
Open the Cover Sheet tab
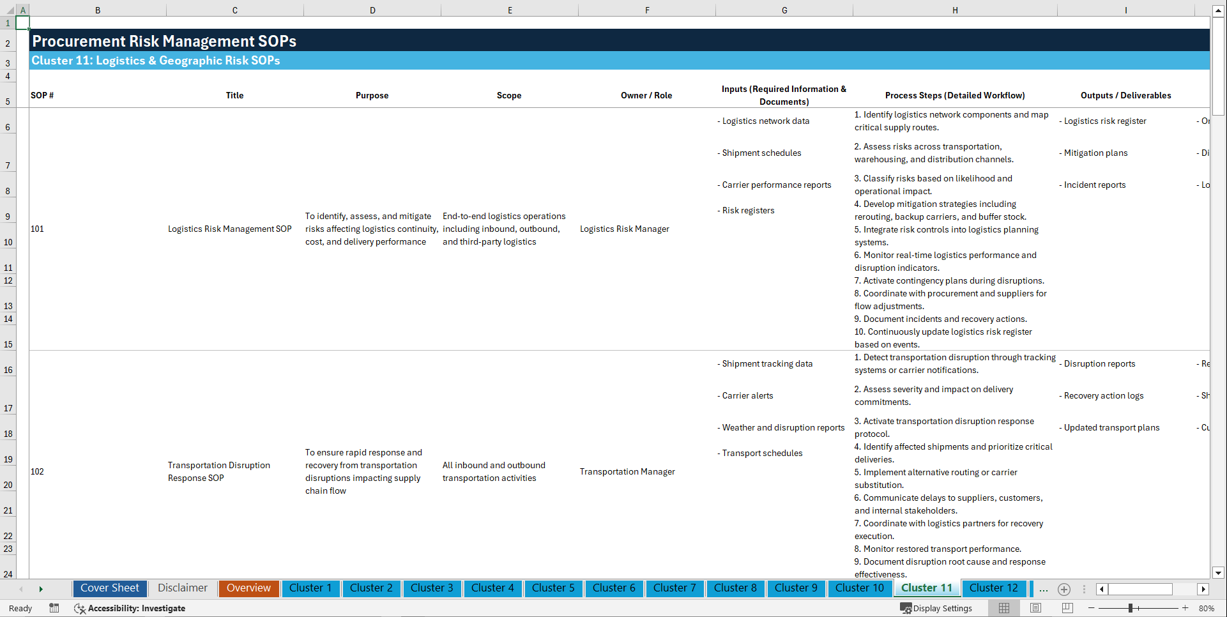[110, 588]
